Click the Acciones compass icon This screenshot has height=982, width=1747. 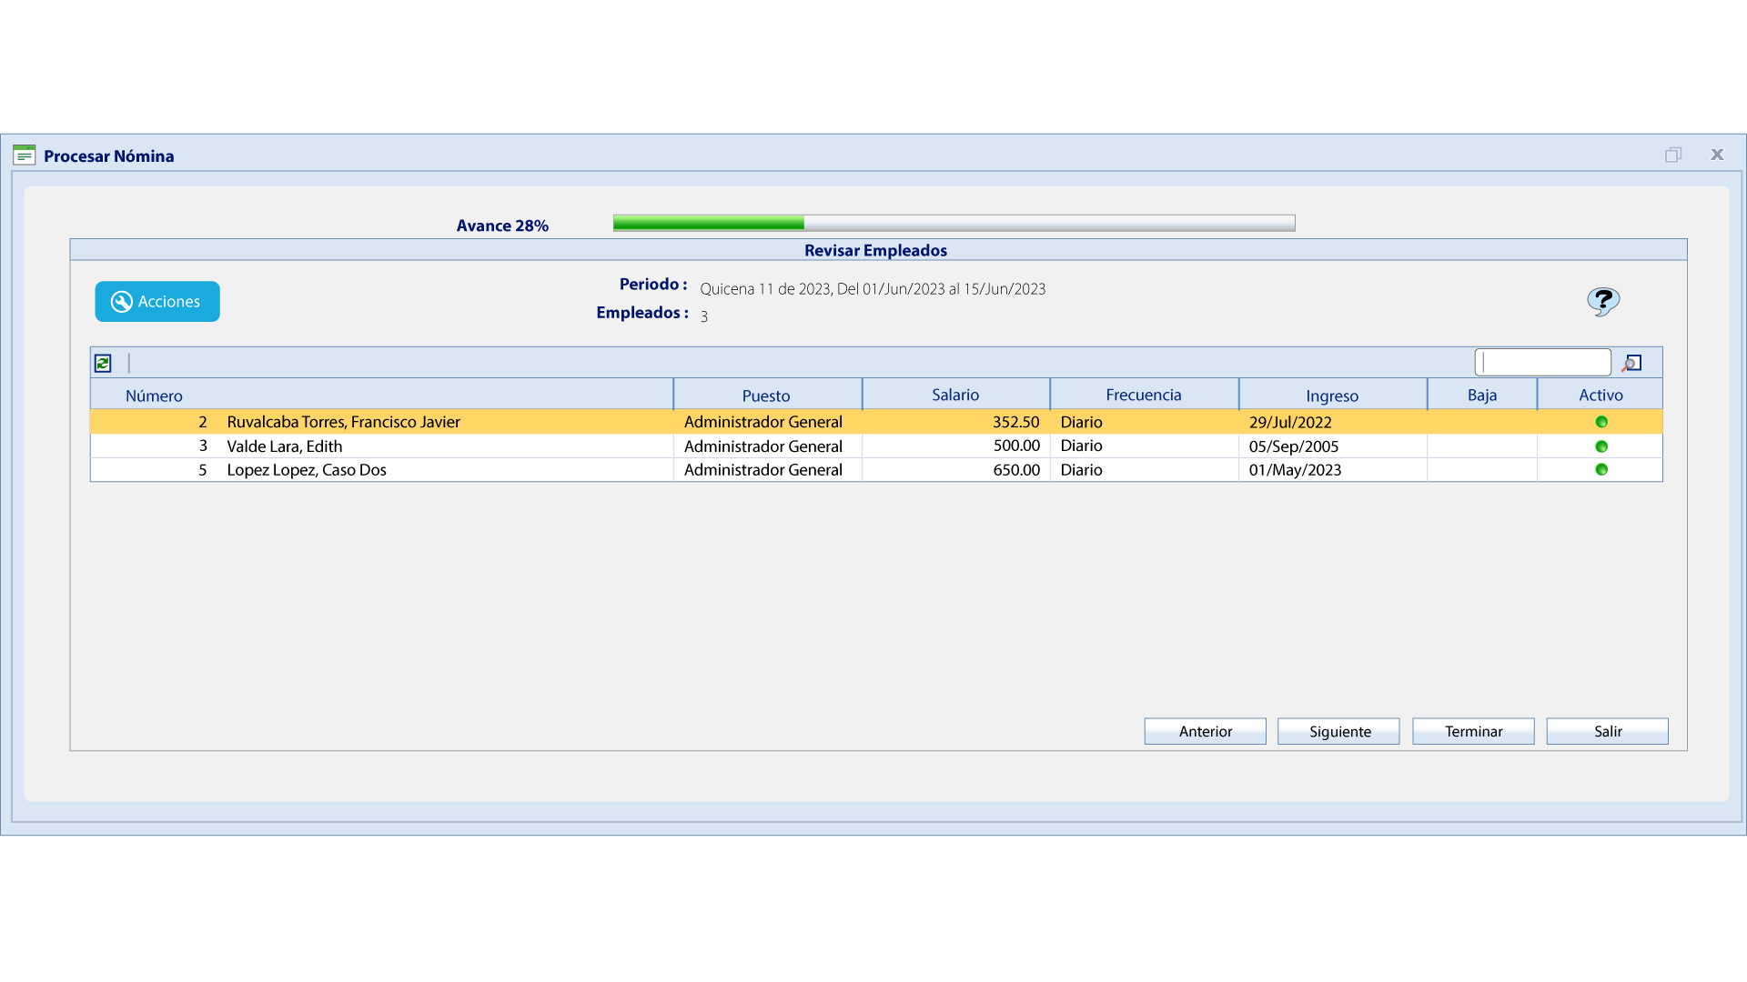121,301
